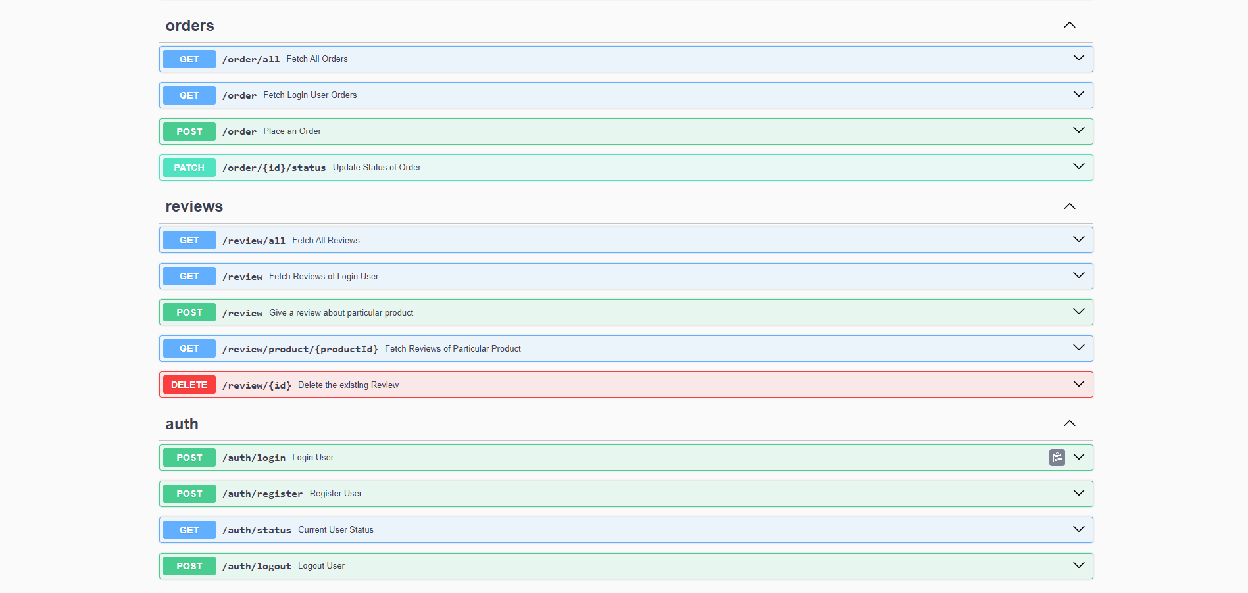
Task: Expand the Place an Order chevron
Action: click(x=1079, y=130)
